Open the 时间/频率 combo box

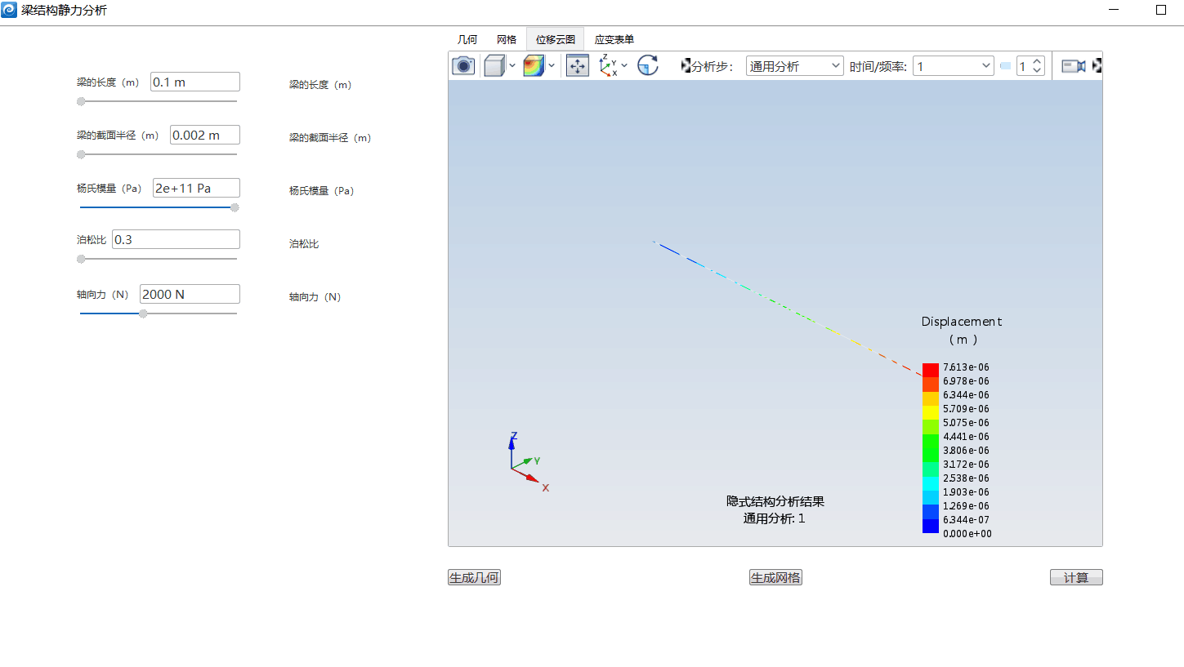pos(954,66)
